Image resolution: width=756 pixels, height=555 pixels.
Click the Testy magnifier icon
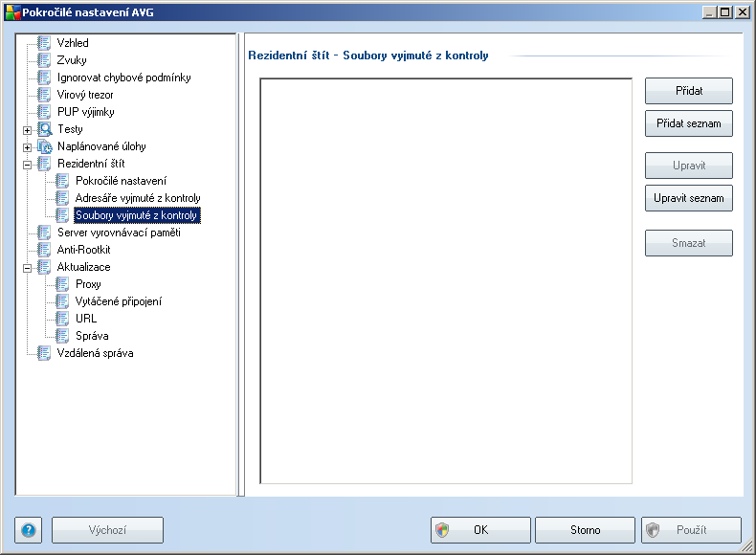[44, 129]
